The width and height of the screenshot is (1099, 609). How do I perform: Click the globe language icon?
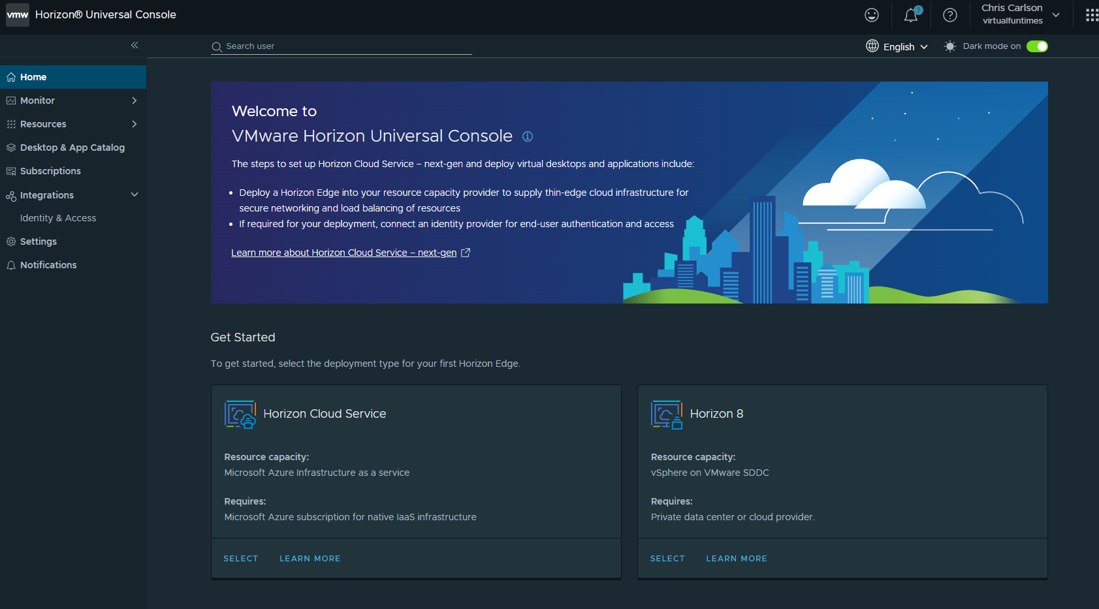872,46
